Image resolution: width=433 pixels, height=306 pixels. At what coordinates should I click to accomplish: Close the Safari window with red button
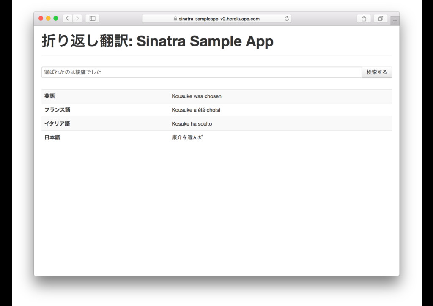pyautogui.click(x=41, y=19)
